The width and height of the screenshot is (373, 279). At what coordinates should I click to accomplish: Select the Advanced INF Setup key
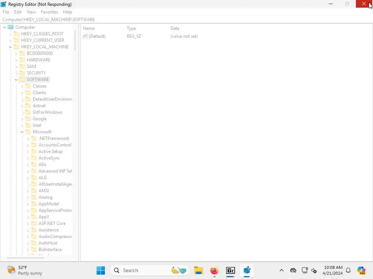point(55,171)
